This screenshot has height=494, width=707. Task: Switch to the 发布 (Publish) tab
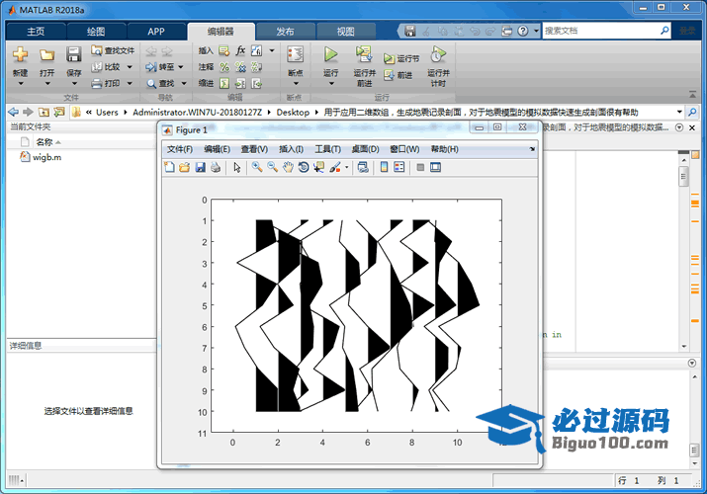coord(285,31)
